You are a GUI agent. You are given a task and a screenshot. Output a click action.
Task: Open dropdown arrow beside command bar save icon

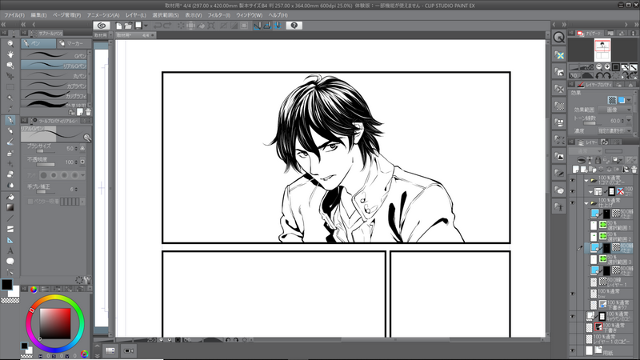click(x=146, y=26)
